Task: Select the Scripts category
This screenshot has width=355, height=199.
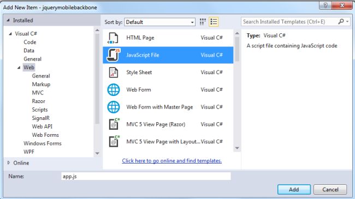Action: (x=40, y=110)
